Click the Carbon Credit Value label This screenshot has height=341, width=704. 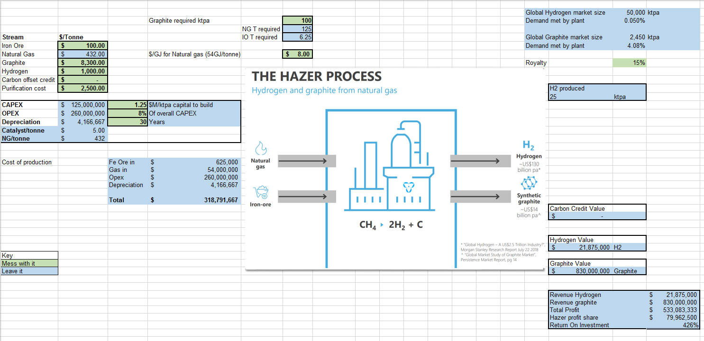[x=577, y=208]
